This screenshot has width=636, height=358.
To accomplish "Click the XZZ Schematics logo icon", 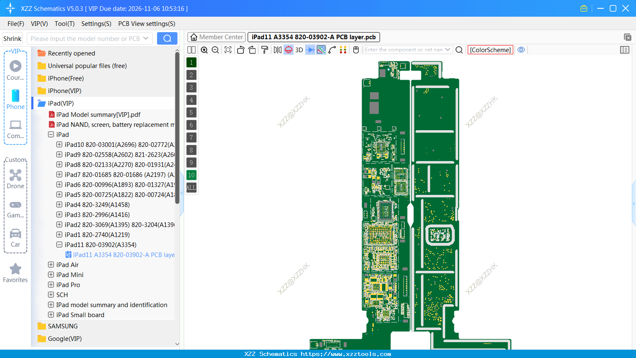I will point(10,8).
